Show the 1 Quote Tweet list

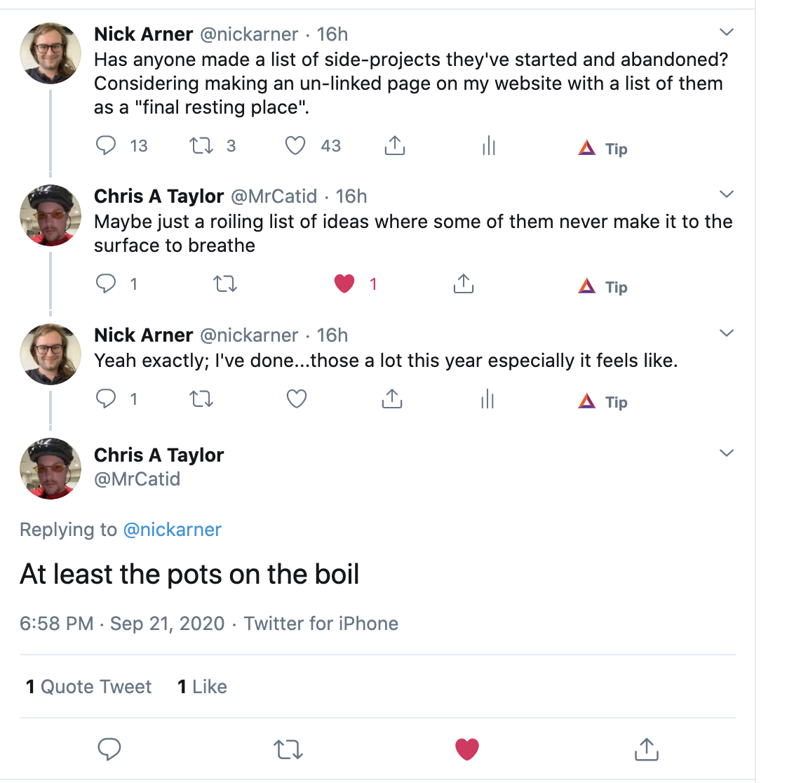coord(88,686)
